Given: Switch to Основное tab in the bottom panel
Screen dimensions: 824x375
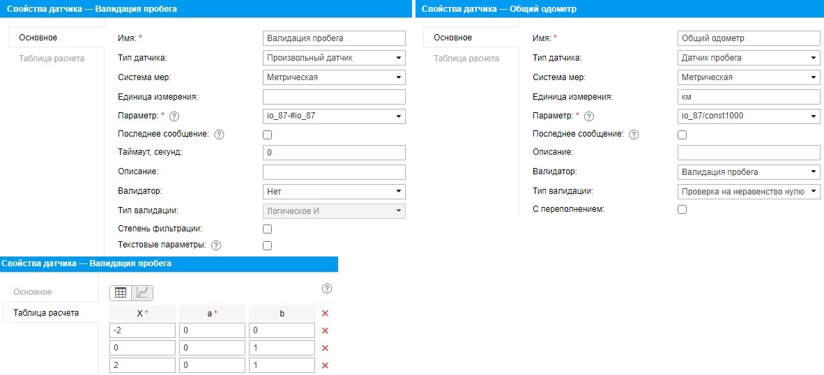Looking at the screenshot, I should pyautogui.click(x=32, y=292).
